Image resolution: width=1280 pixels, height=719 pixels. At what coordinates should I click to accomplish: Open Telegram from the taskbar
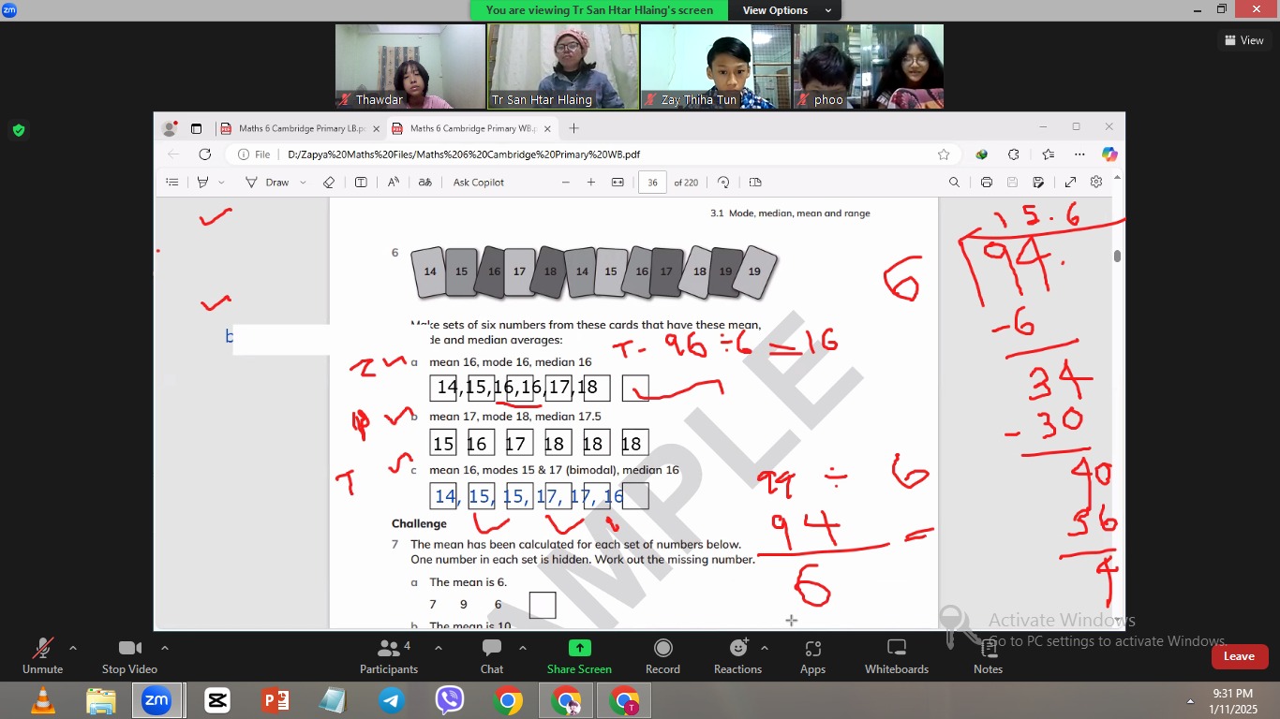point(392,700)
